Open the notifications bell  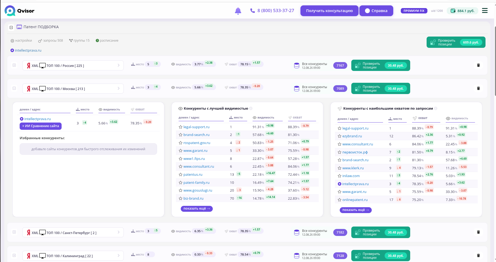click(x=238, y=11)
